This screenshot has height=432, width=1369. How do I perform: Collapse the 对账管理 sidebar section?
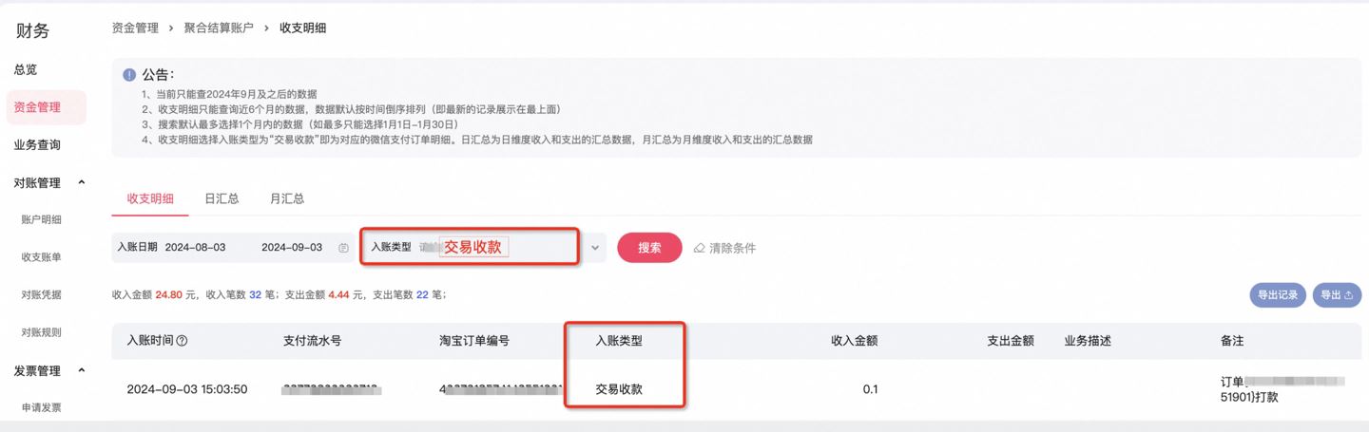coord(81,182)
